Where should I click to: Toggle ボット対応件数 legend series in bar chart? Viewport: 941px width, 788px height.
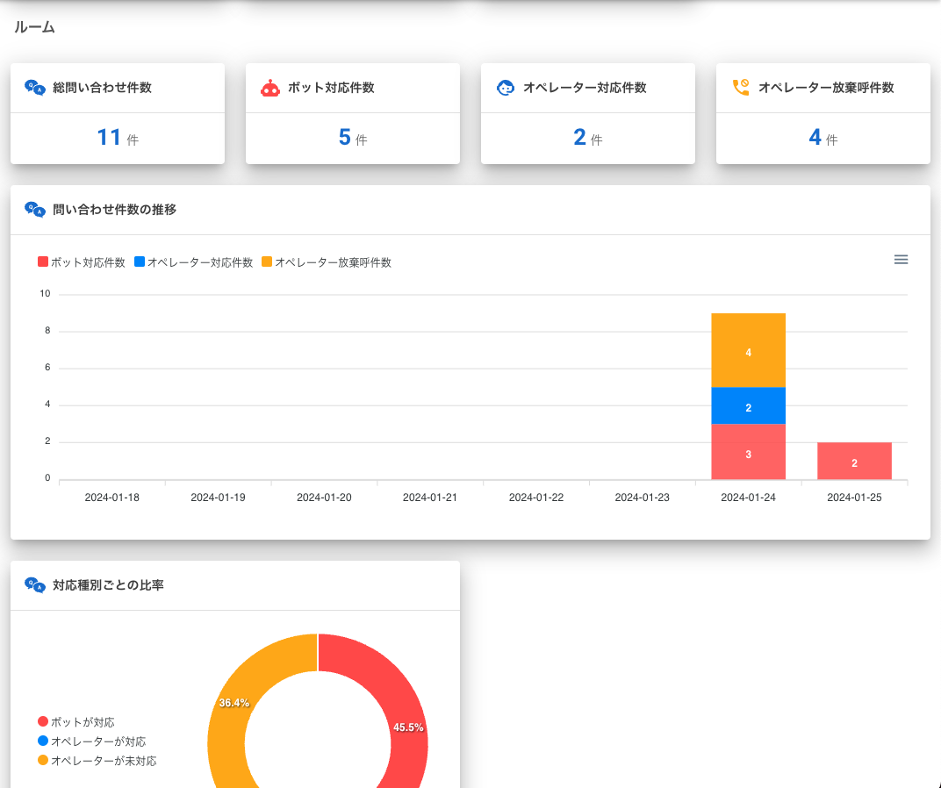[x=82, y=262]
